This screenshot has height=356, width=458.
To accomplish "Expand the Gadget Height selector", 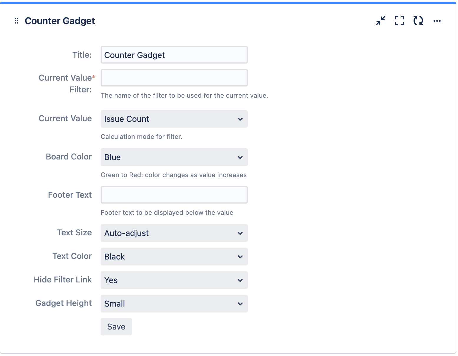I will tap(174, 304).
